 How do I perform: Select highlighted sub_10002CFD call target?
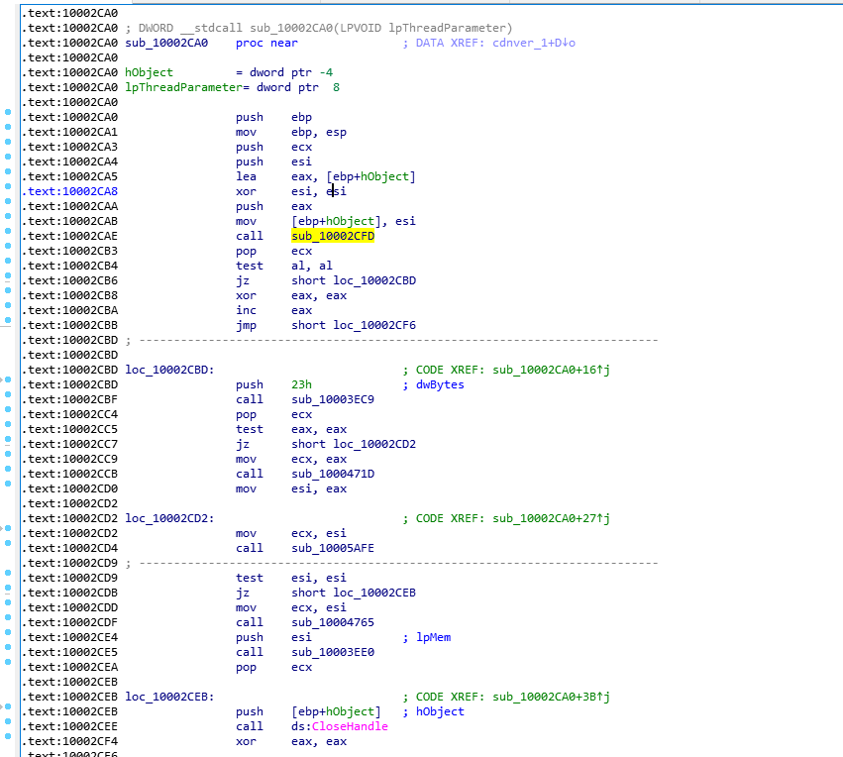pos(332,236)
